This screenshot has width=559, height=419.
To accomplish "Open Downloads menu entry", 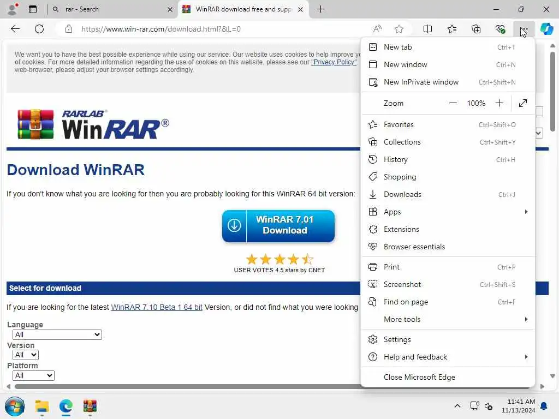I will tap(448, 195).
